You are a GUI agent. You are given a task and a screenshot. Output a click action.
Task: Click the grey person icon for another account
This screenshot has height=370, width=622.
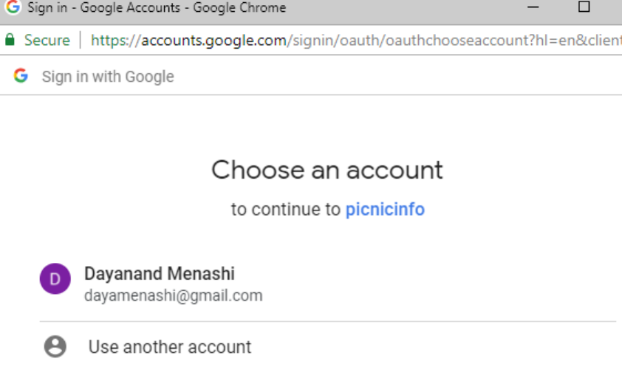tap(55, 346)
